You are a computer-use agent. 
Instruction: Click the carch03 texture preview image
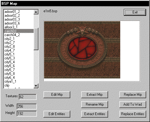coord(82,50)
